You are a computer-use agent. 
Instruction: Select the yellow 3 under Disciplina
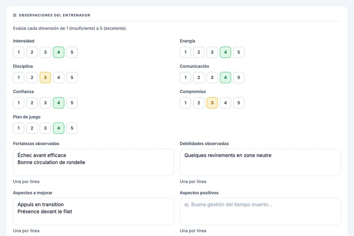(x=45, y=77)
